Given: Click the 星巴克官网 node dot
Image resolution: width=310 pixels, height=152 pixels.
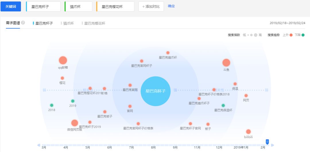Looking at the screenshot, I should pos(130,85).
